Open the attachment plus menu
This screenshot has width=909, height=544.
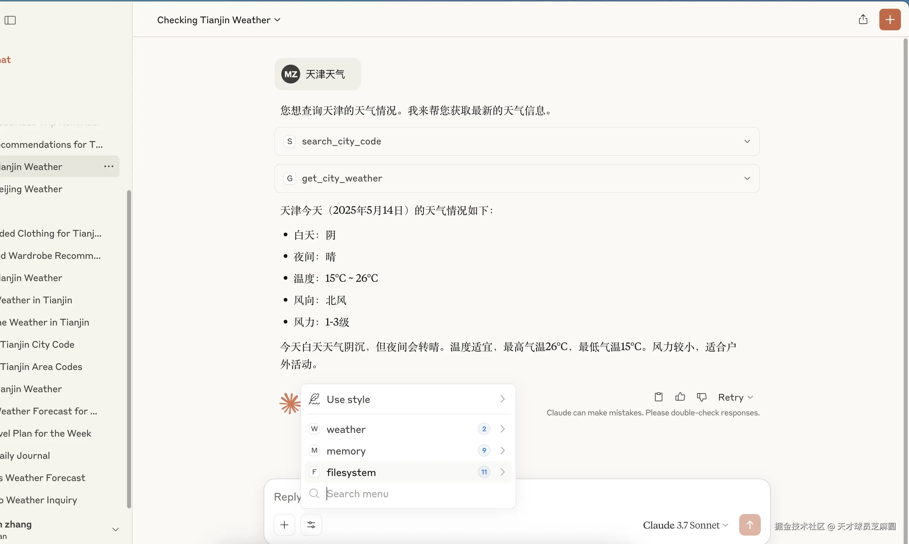[284, 524]
